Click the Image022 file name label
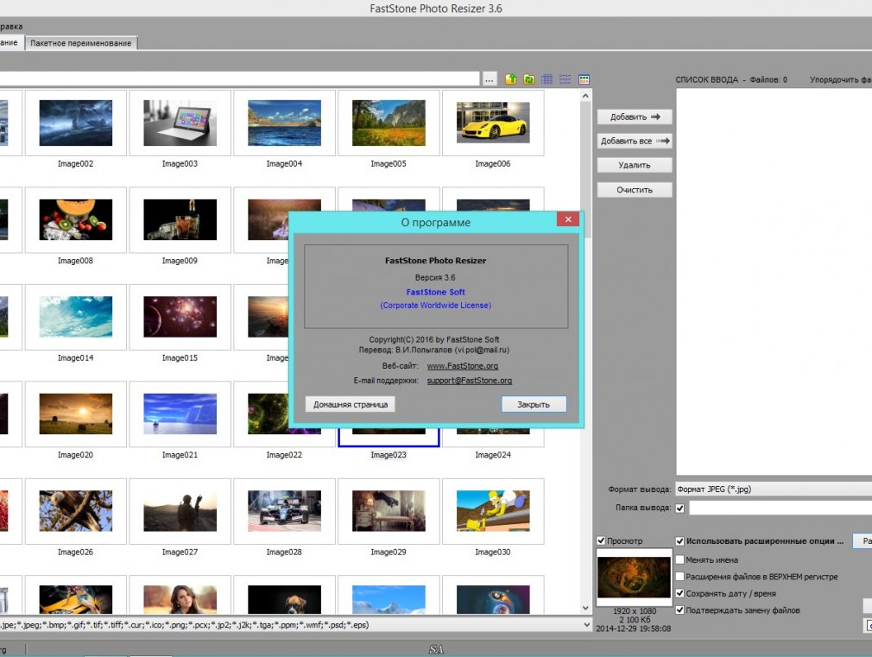872x657 pixels. pyautogui.click(x=284, y=455)
